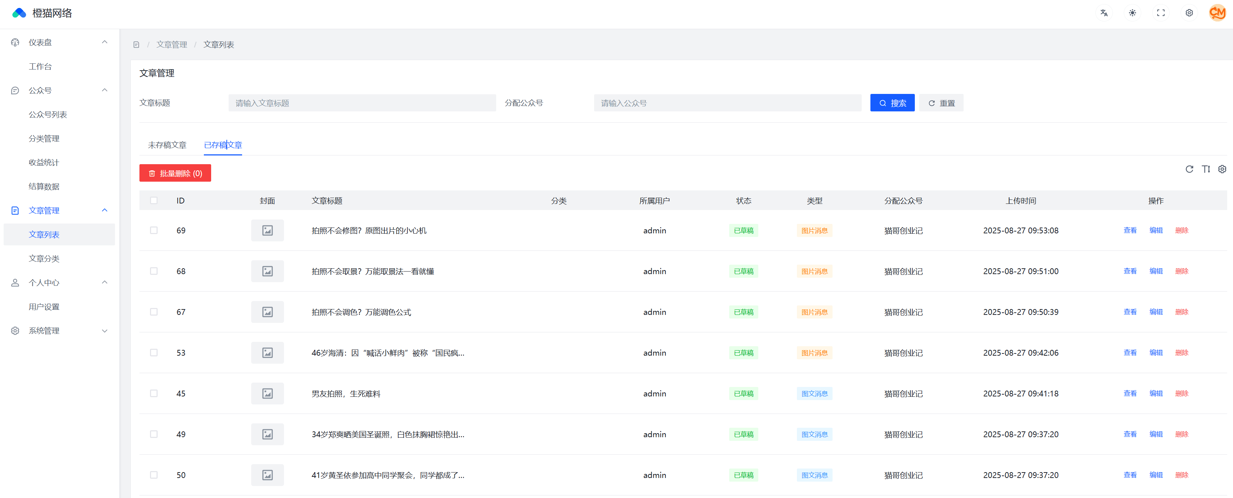Open the 文章分类 sidebar menu item
This screenshot has width=1233, height=498.
[44, 258]
